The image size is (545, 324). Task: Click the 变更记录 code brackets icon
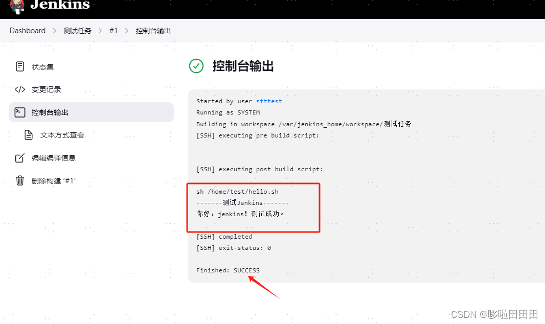[x=20, y=89]
